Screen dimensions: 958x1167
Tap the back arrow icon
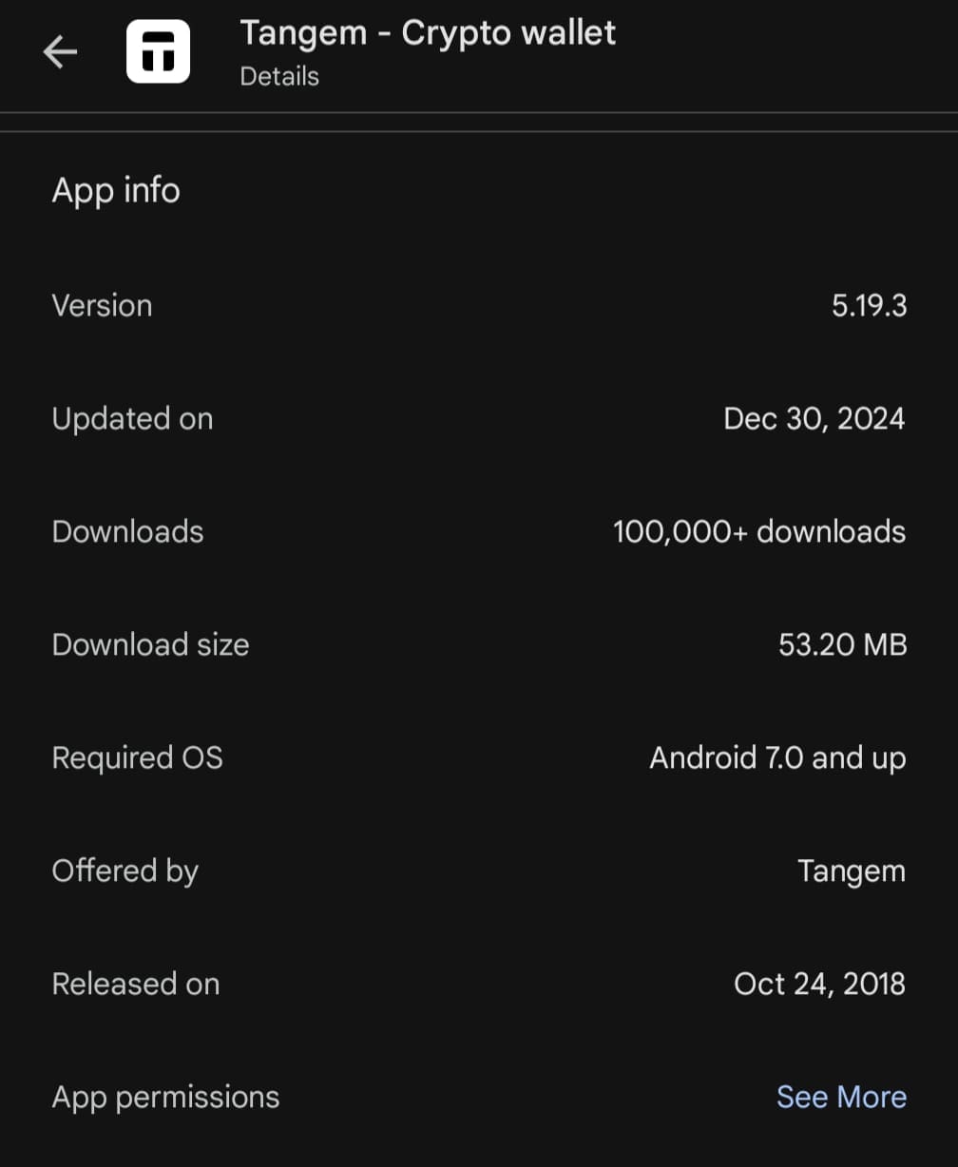pyautogui.click(x=60, y=52)
